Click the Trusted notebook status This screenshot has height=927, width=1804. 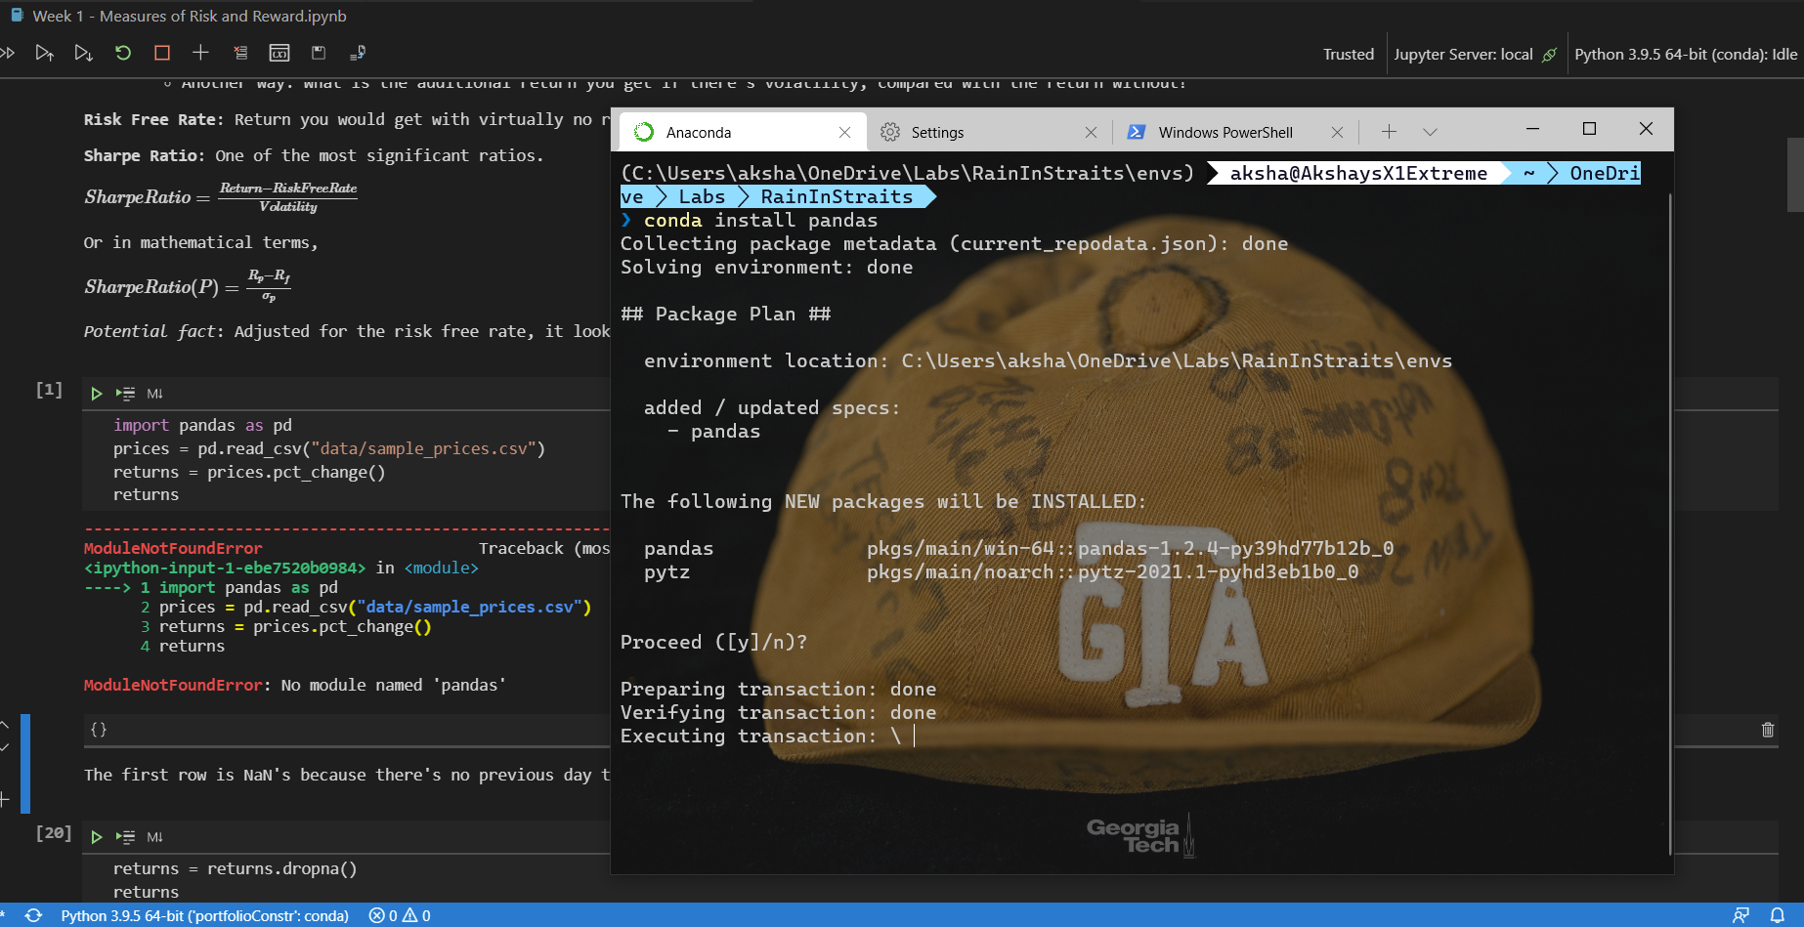(1349, 55)
